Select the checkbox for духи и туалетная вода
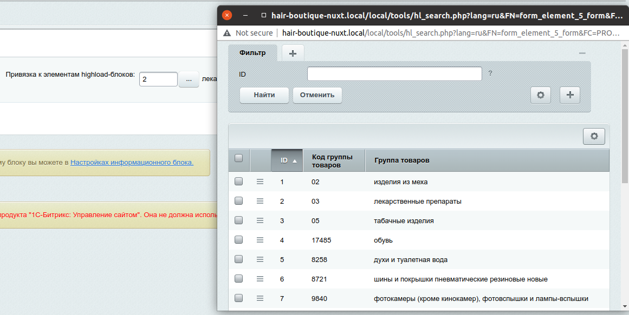 (x=238, y=259)
